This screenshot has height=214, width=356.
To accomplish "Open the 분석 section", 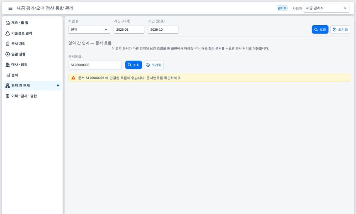I will tap(32, 75).
